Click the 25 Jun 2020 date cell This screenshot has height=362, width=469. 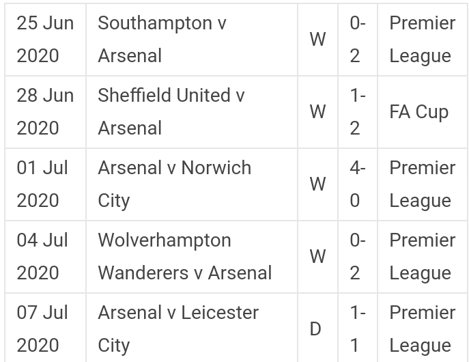click(x=45, y=40)
